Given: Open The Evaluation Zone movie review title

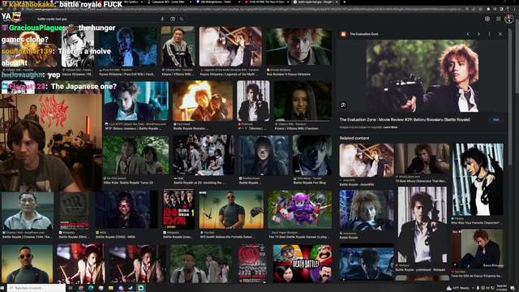Looking at the screenshot, I should coord(405,119).
